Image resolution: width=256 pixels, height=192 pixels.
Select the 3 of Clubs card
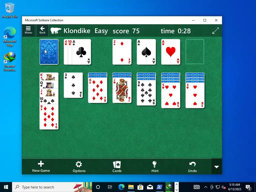coord(73,85)
